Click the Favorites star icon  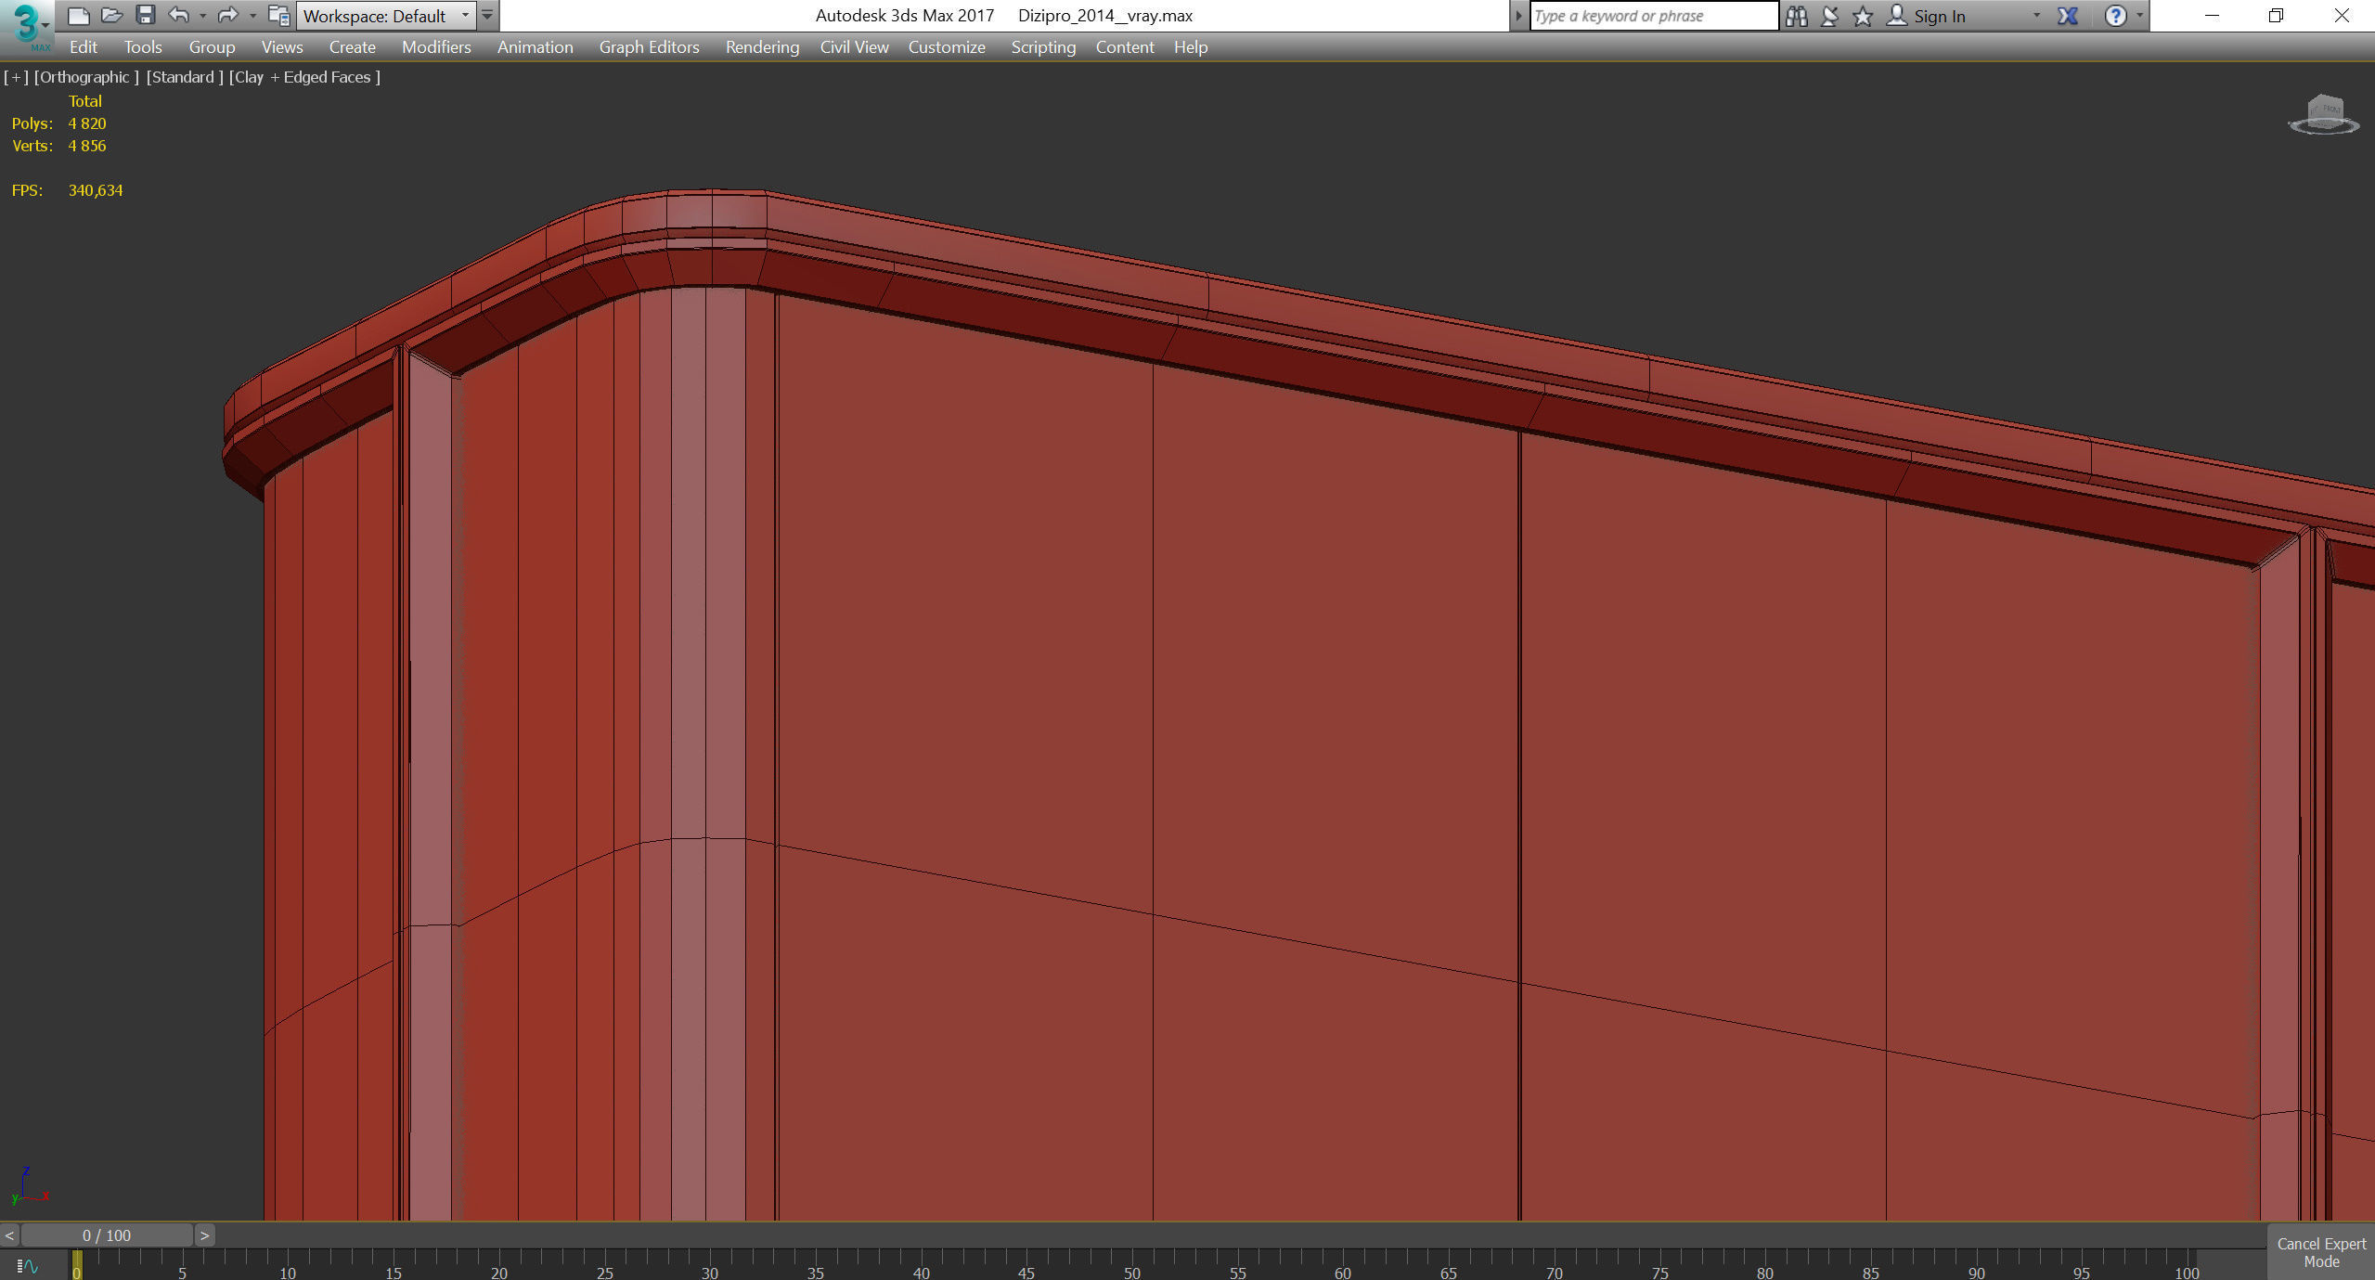(1862, 16)
